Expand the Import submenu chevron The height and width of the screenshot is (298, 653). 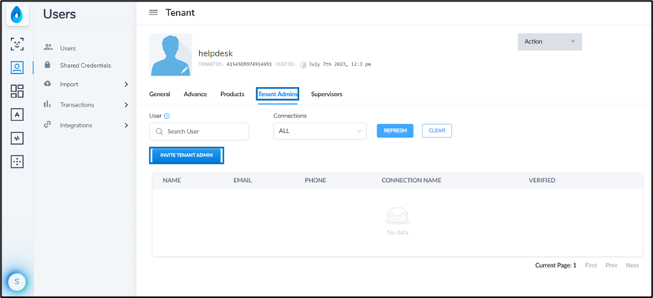click(x=126, y=85)
